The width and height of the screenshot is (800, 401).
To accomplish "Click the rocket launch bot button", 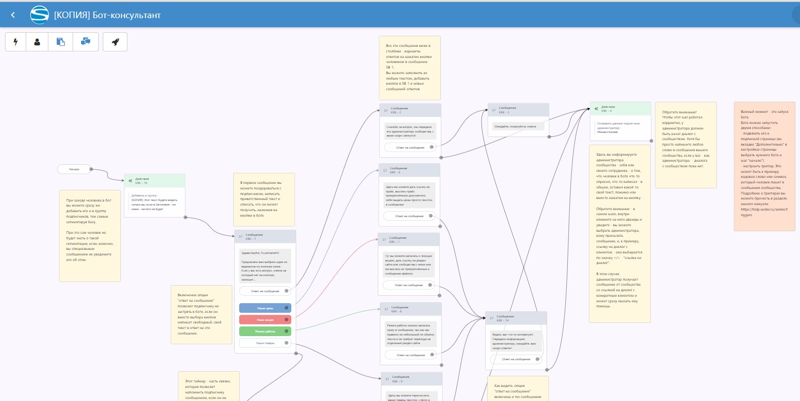I will [x=115, y=42].
